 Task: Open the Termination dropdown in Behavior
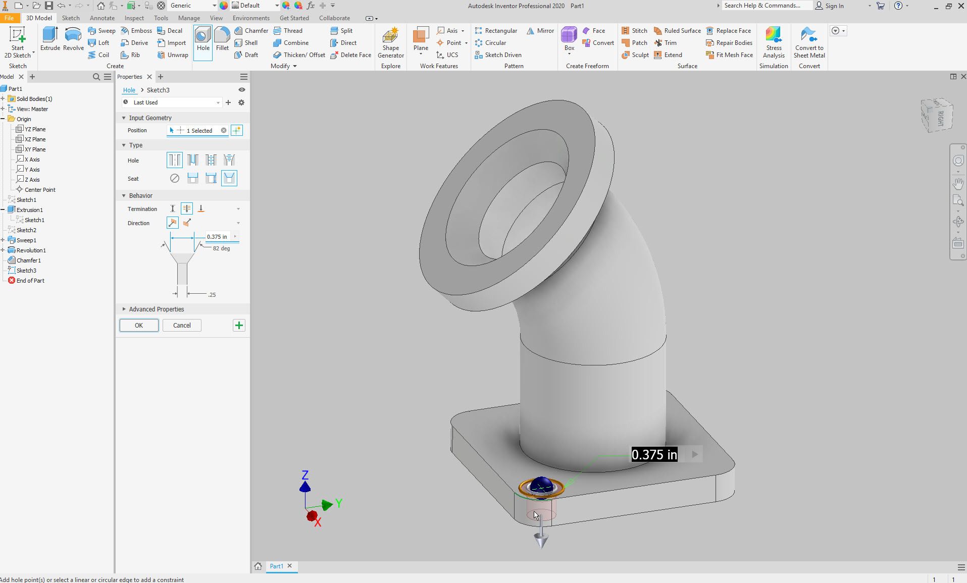(238, 208)
